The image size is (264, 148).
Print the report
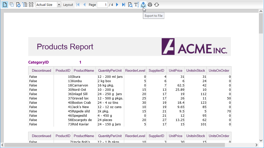point(150,5)
